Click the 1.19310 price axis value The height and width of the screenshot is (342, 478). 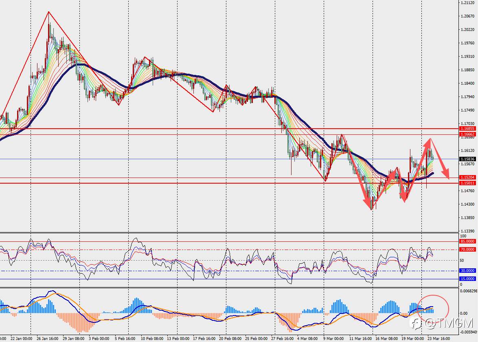[468, 57]
